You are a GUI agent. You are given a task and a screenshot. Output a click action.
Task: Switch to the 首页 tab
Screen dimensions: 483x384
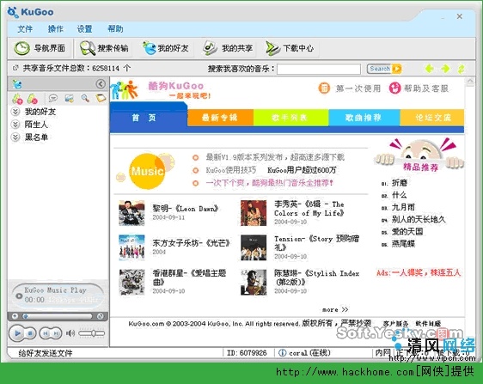[x=149, y=118]
